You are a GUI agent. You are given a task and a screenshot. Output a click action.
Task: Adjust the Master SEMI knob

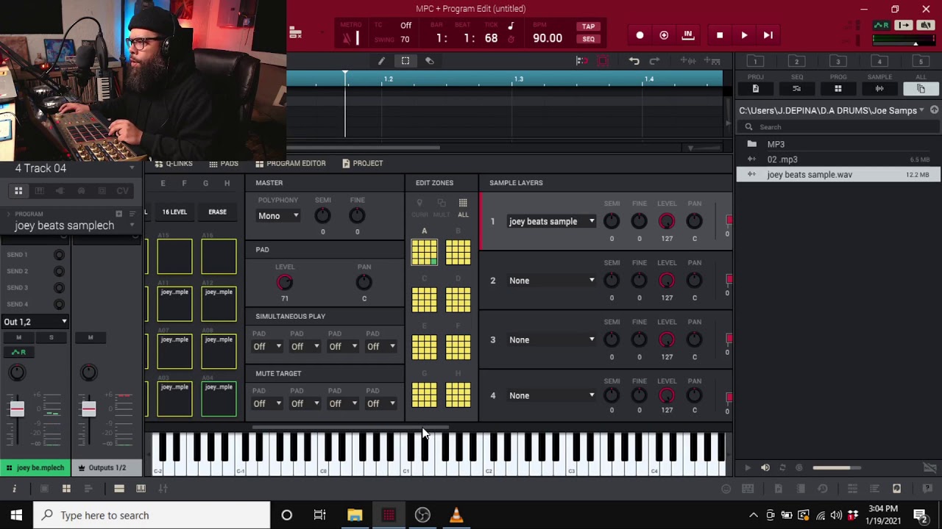pos(322,215)
